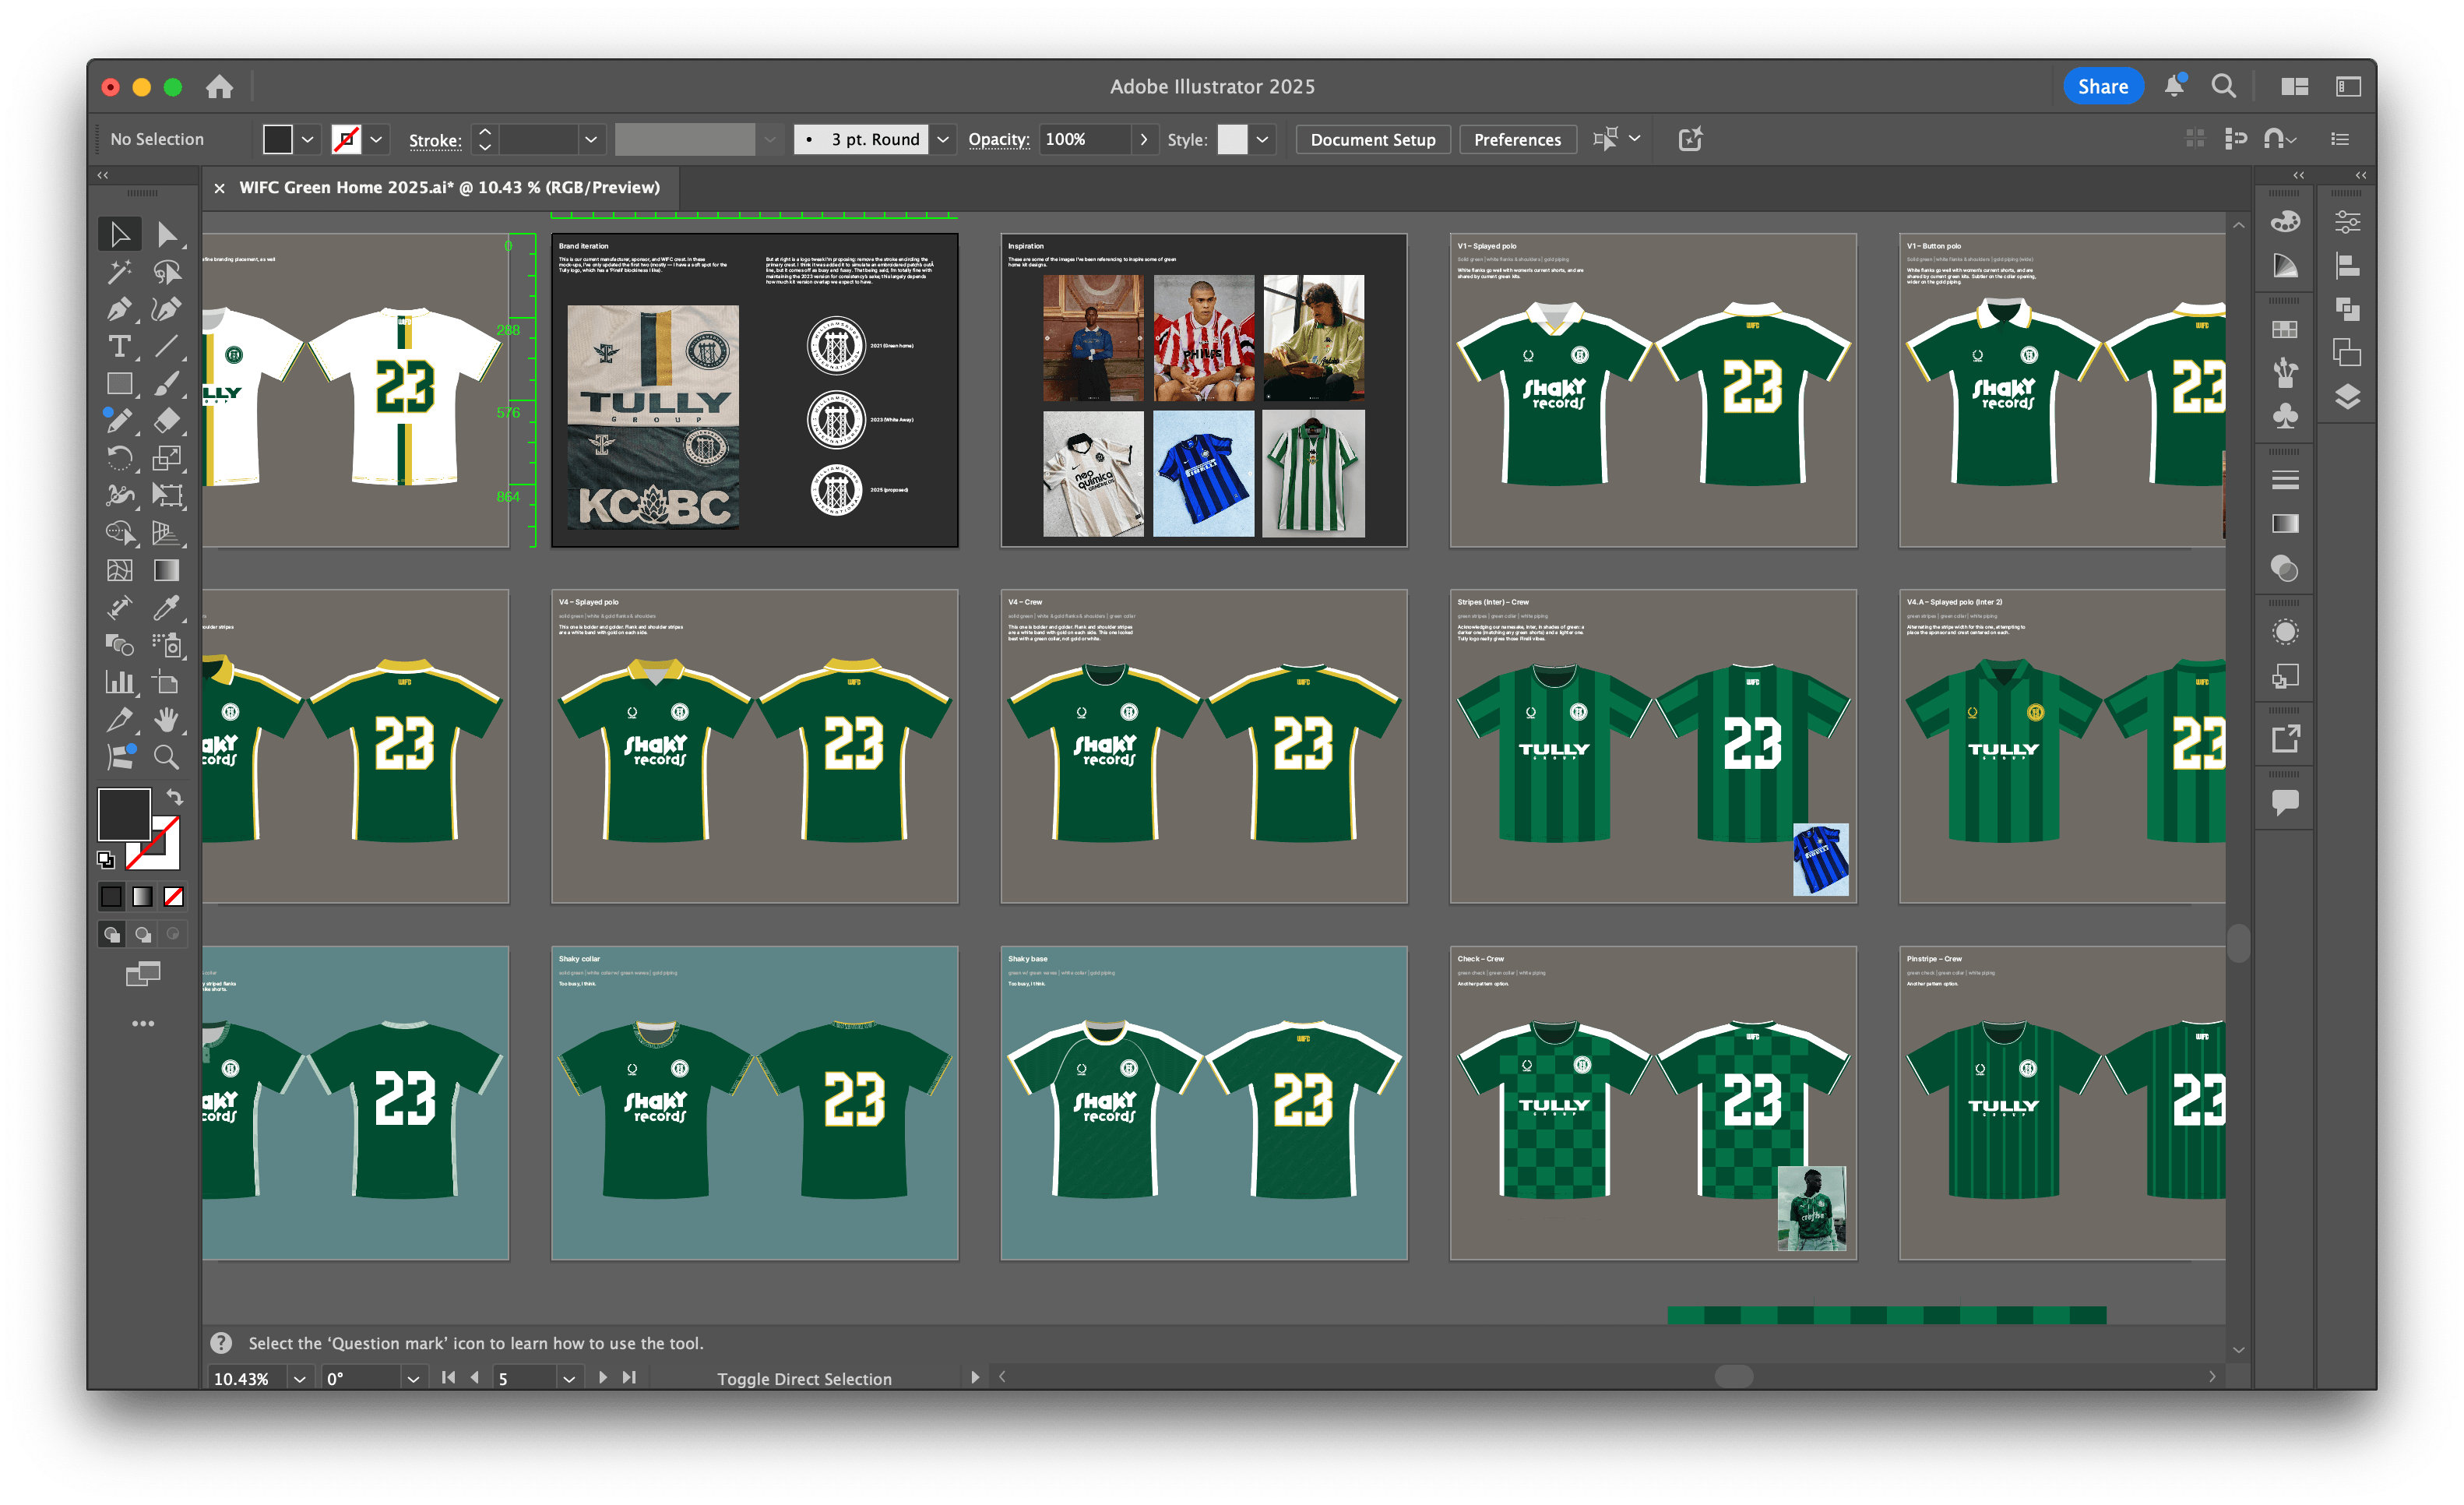This screenshot has width=2464, height=1505.
Task: Select the Line Segment tool
Action: coord(167,347)
